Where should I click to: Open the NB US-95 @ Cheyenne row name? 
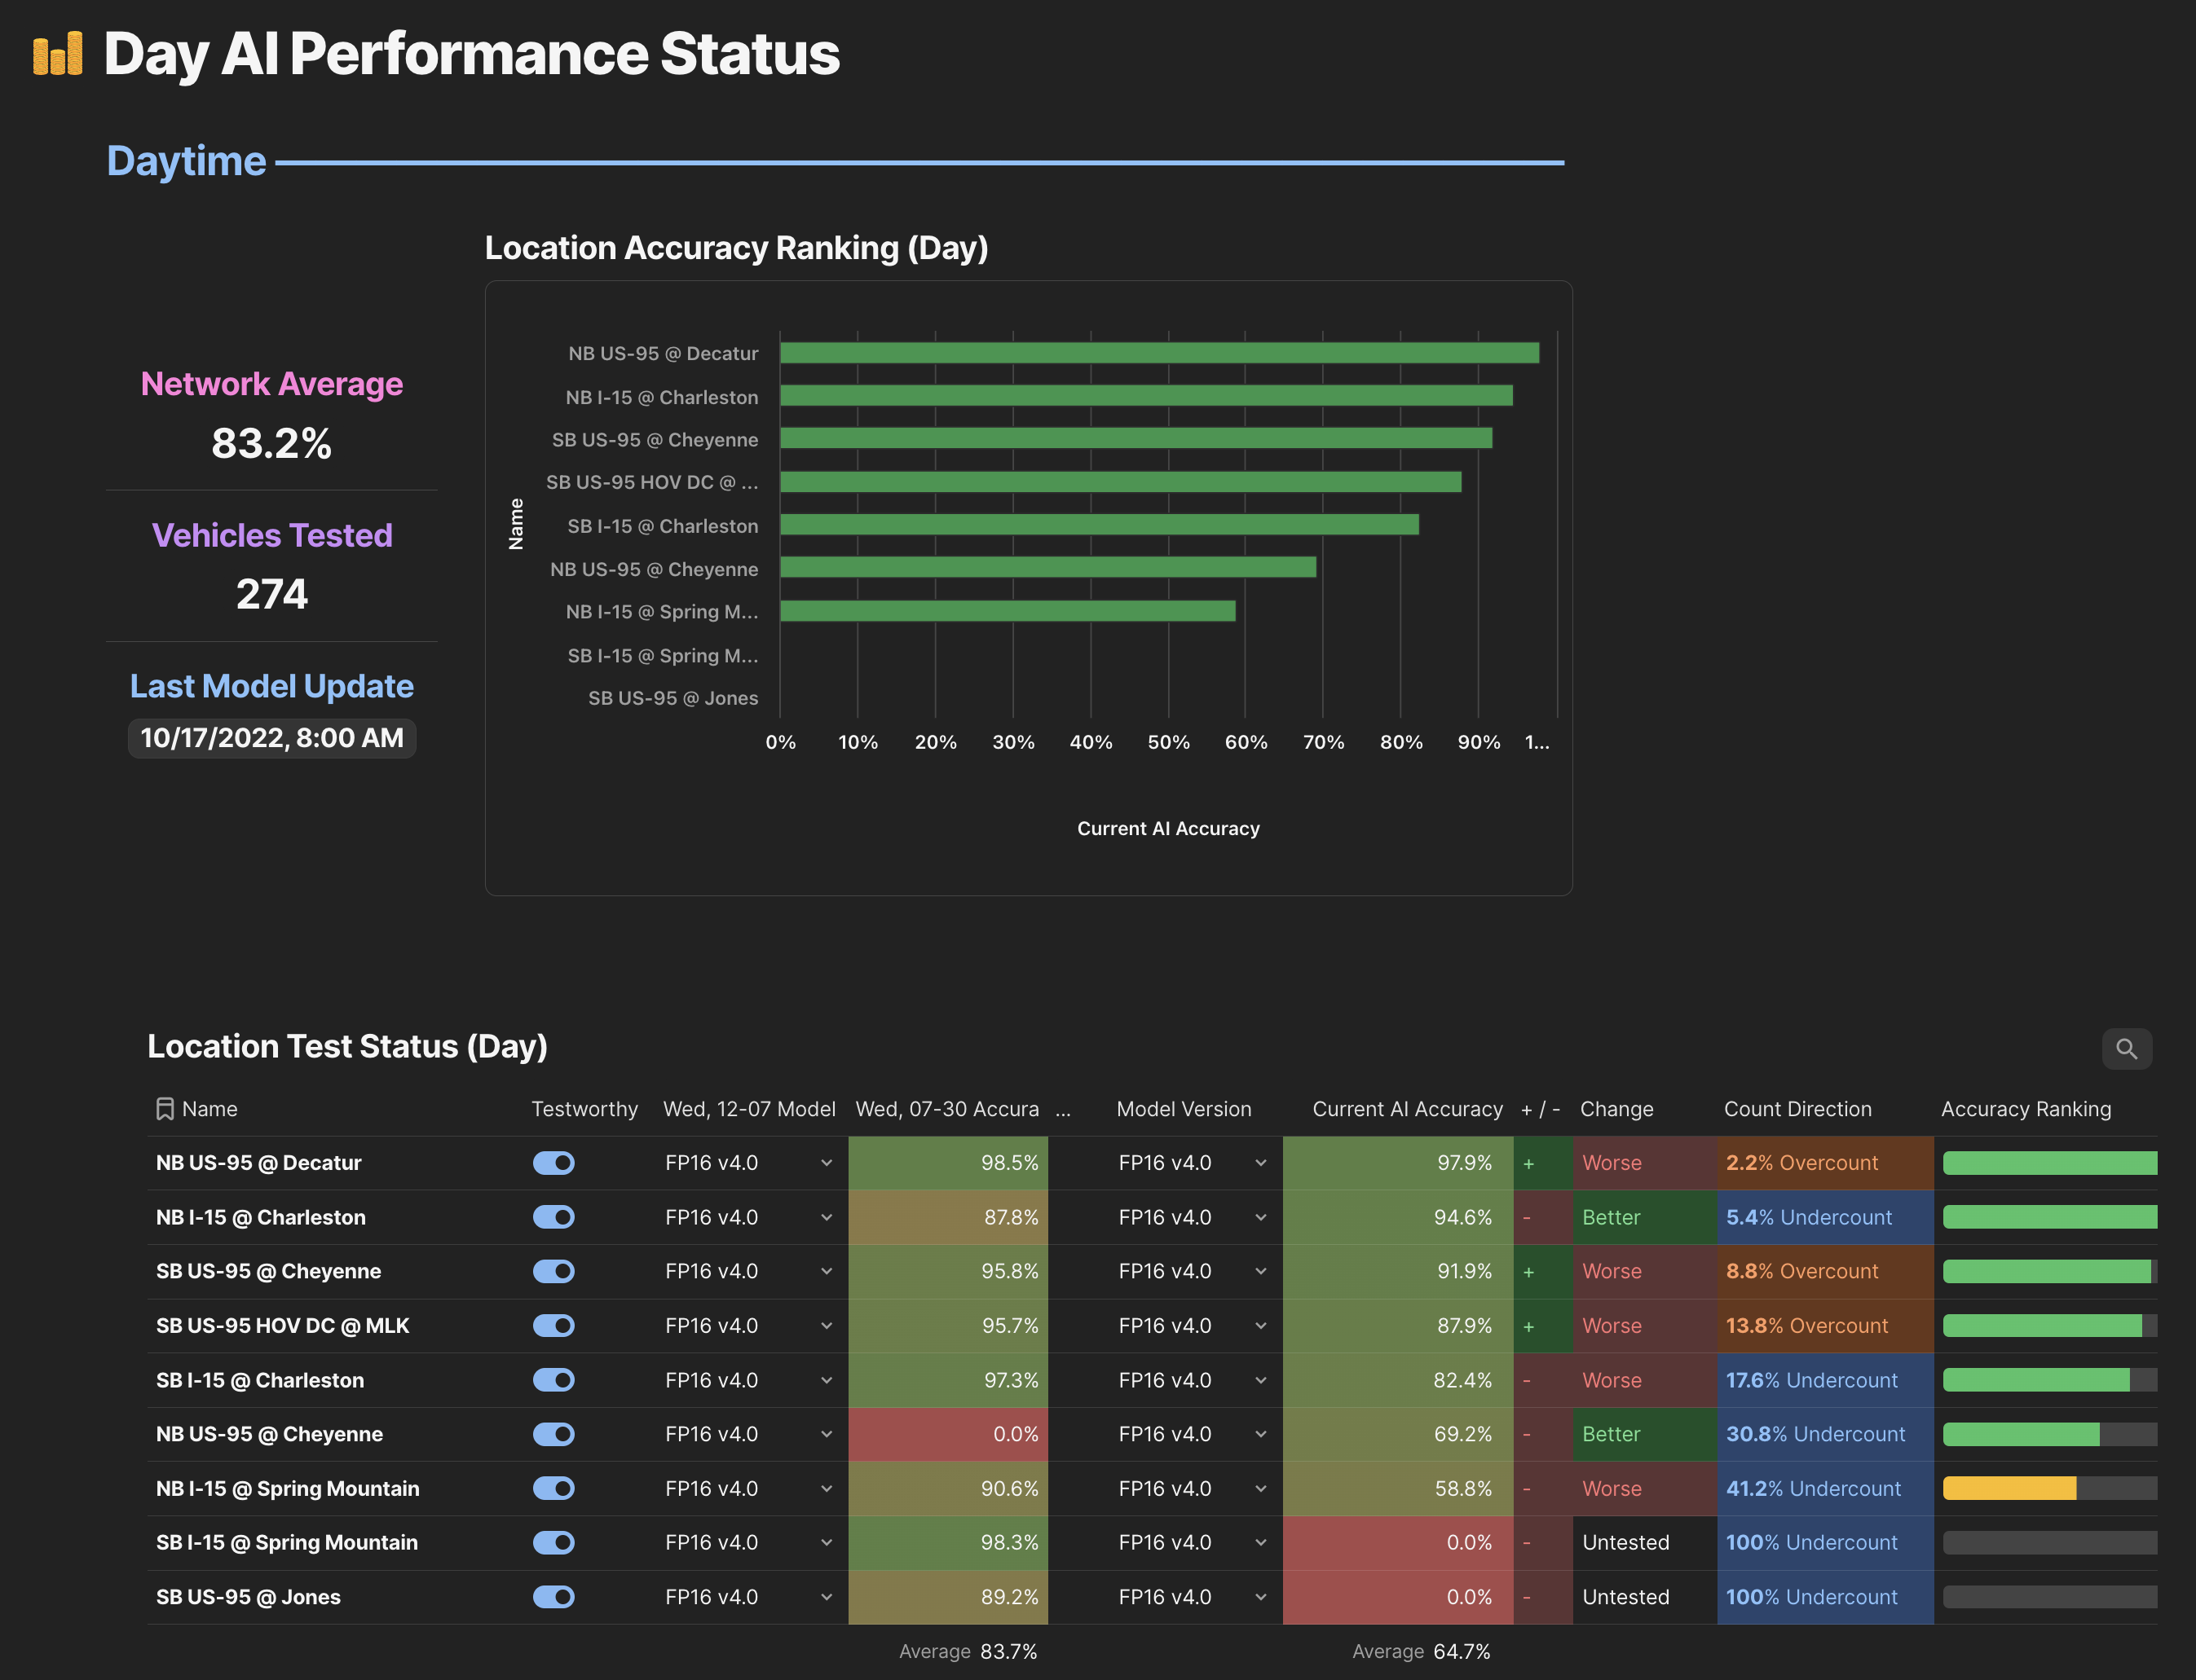click(x=269, y=1434)
